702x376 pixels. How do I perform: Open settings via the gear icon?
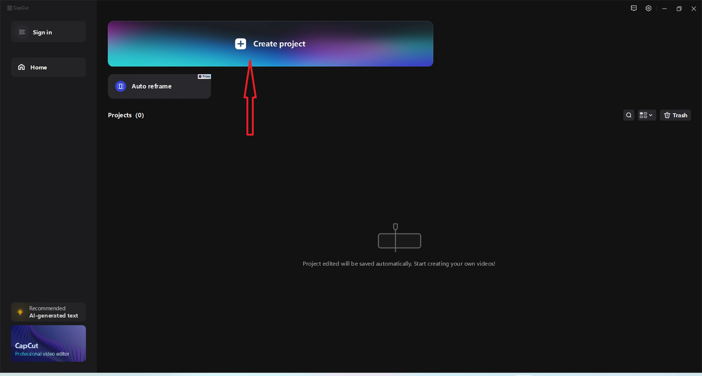coord(648,8)
